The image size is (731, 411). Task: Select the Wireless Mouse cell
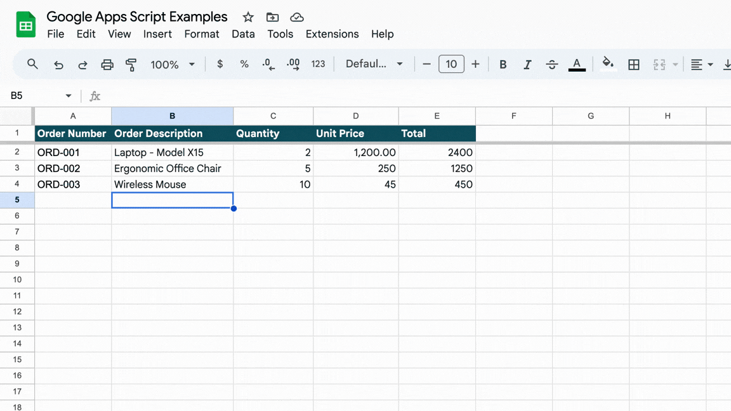173,184
